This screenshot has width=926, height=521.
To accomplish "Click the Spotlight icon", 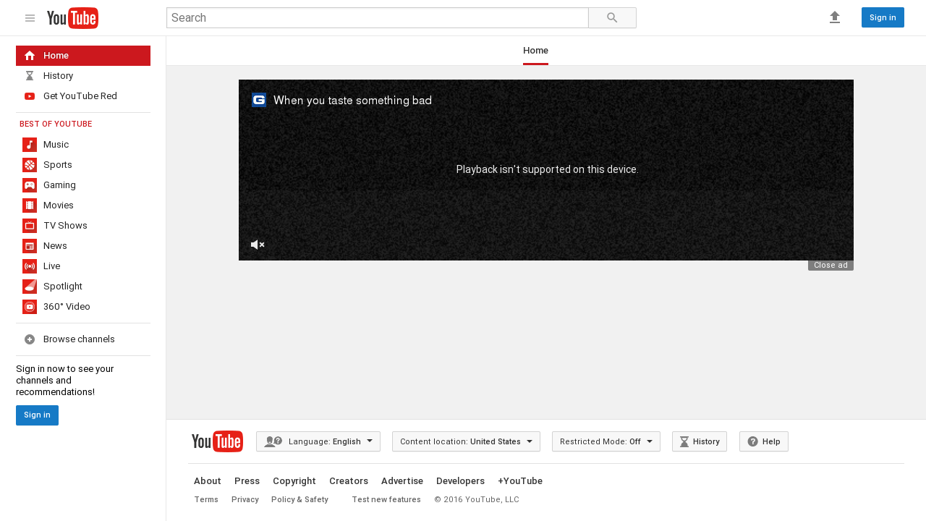I will tap(30, 287).
